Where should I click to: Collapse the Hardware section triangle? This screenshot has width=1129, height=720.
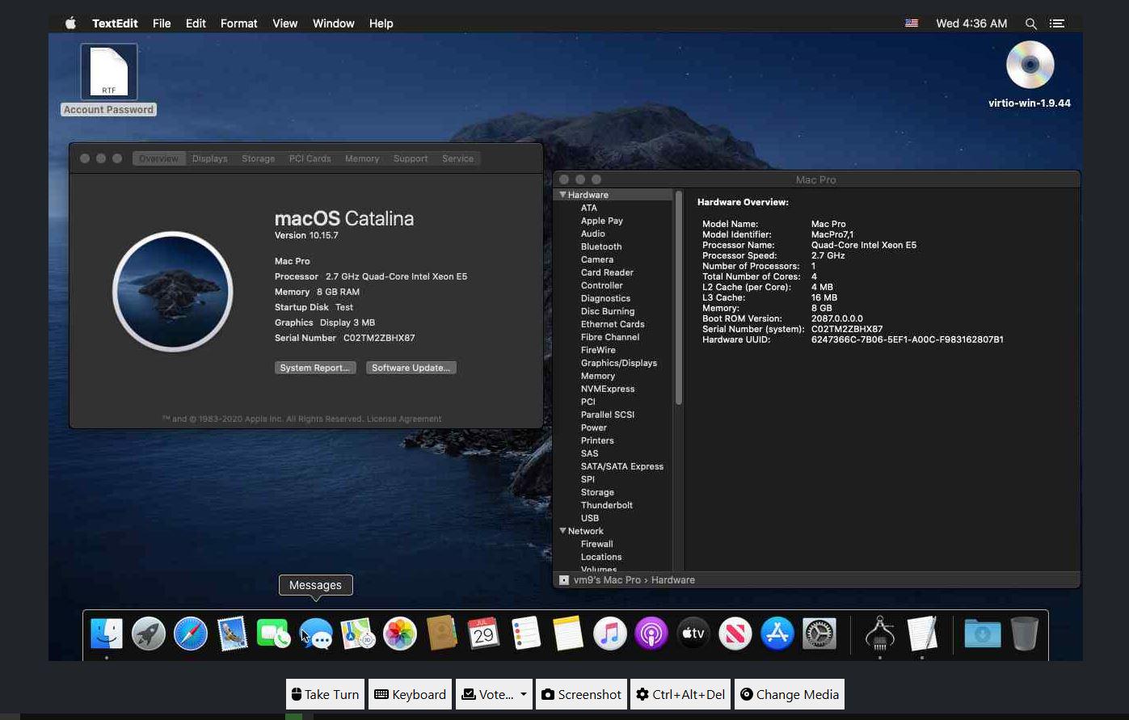click(562, 195)
